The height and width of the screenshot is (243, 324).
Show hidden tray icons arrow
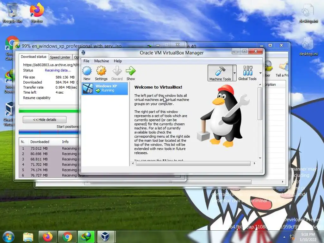coord(284,237)
